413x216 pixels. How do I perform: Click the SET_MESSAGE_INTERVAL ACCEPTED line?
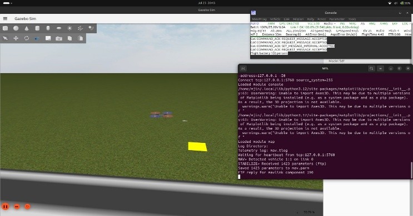[x=292, y=46]
